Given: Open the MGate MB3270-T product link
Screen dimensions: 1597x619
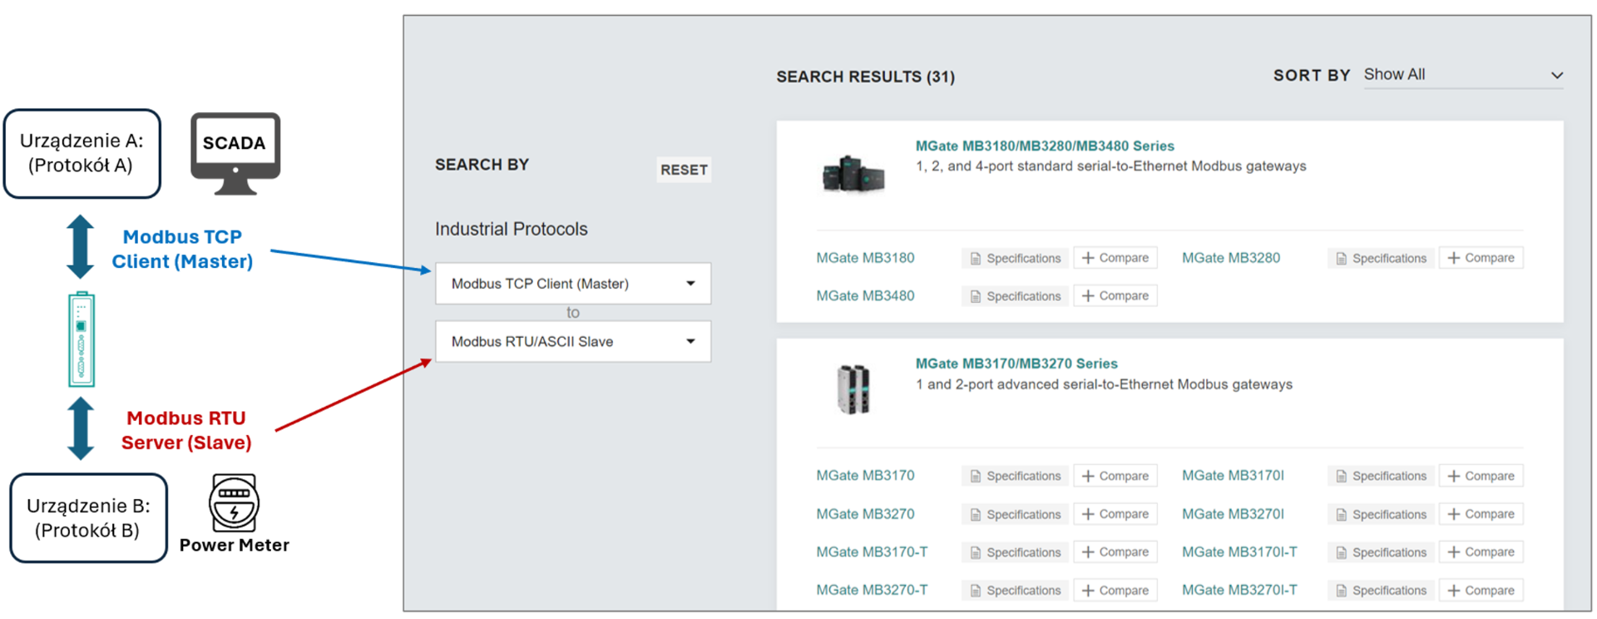Looking at the screenshot, I should 872,590.
